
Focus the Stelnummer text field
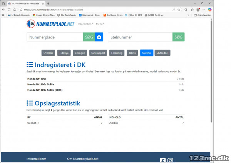(140, 37)
